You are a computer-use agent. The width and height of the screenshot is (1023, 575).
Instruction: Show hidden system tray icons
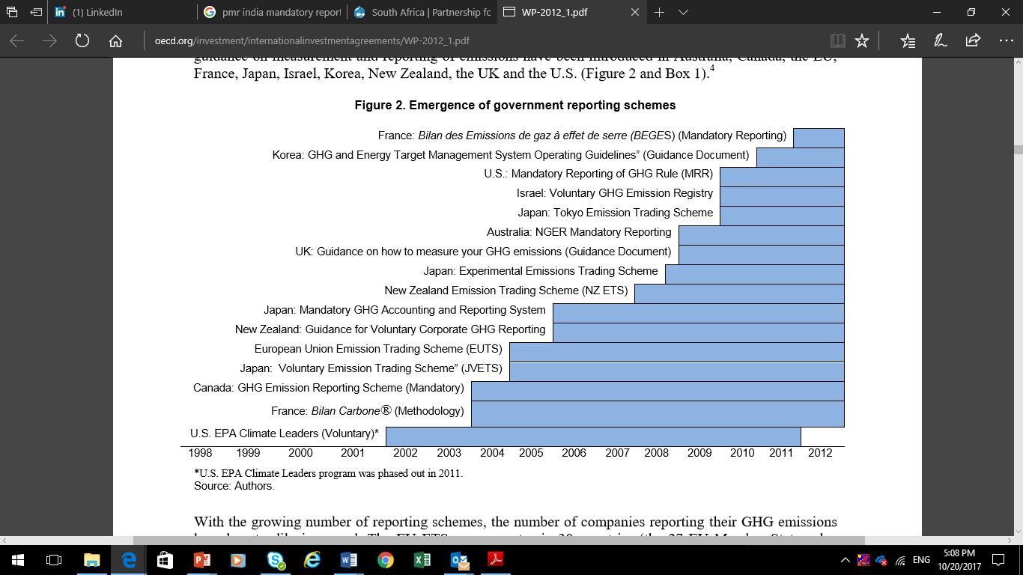click(846, 560)
